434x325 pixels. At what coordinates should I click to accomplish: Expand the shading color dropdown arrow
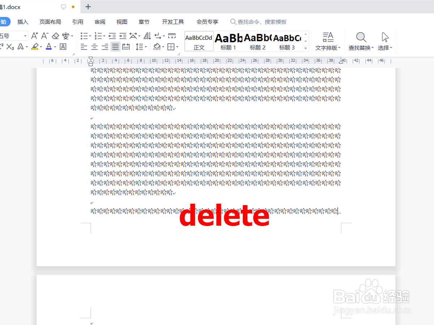(x=163, y=47)
